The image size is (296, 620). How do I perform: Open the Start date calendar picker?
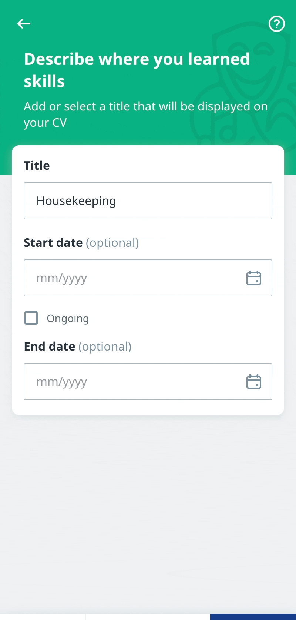[254, 278]
